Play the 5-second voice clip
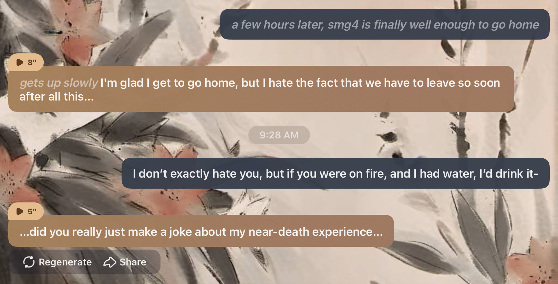 coord(20,211)
